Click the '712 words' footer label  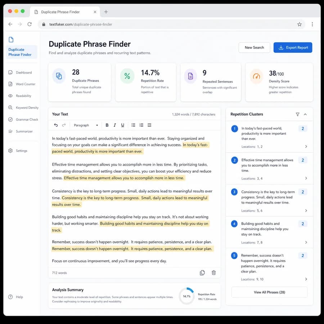click(x=59, y=273)
